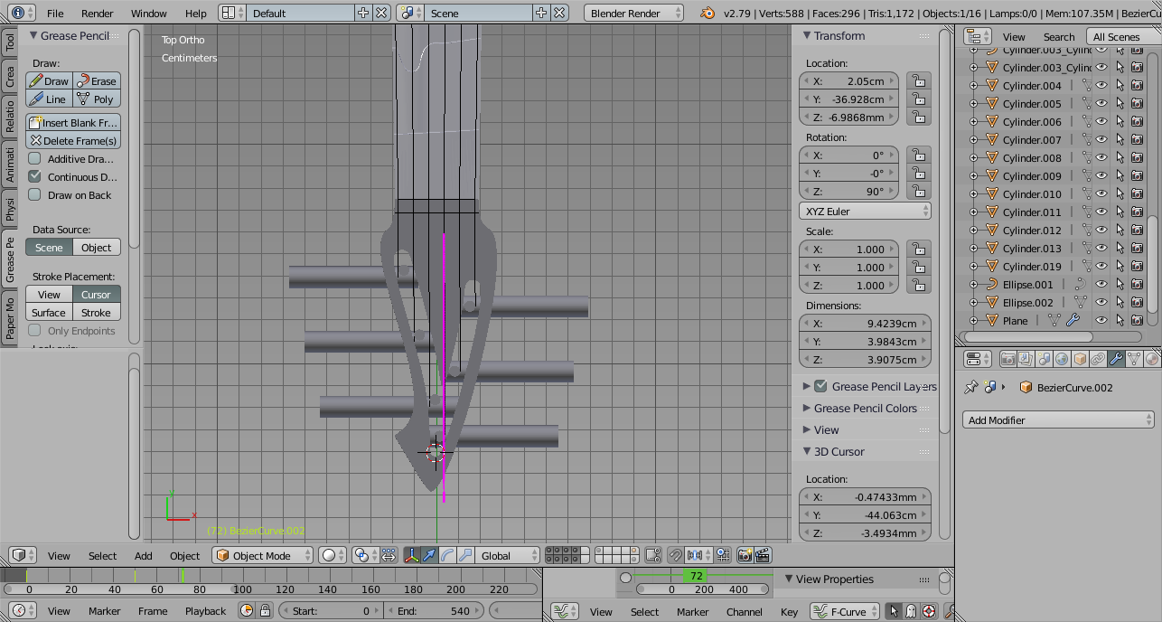Screen dimensions: 1162x622
Task: Lock the X location value
Action: pos(919,80)
